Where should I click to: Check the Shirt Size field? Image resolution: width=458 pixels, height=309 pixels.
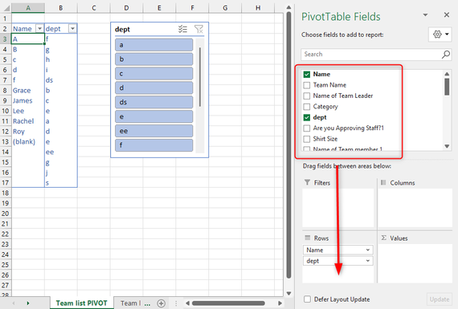point(307,139)
